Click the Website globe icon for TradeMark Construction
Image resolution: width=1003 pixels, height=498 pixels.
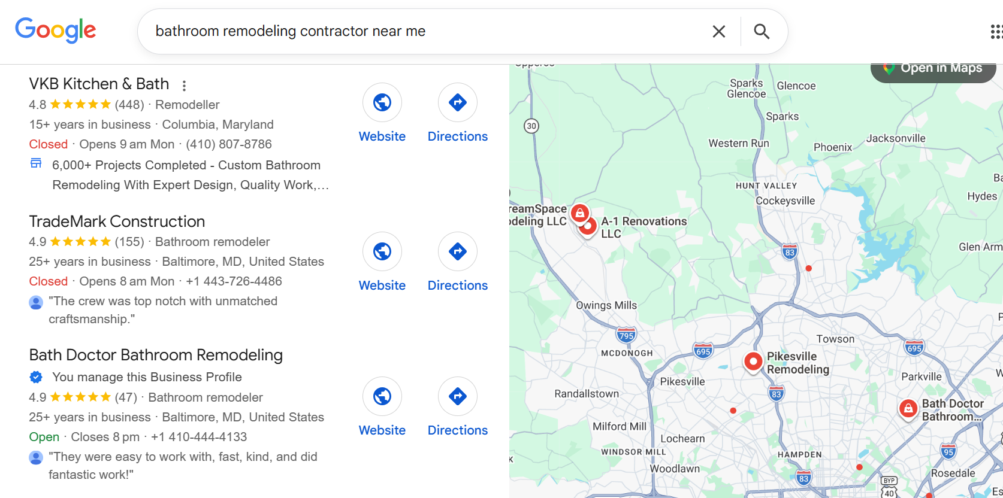click(382, 251)
